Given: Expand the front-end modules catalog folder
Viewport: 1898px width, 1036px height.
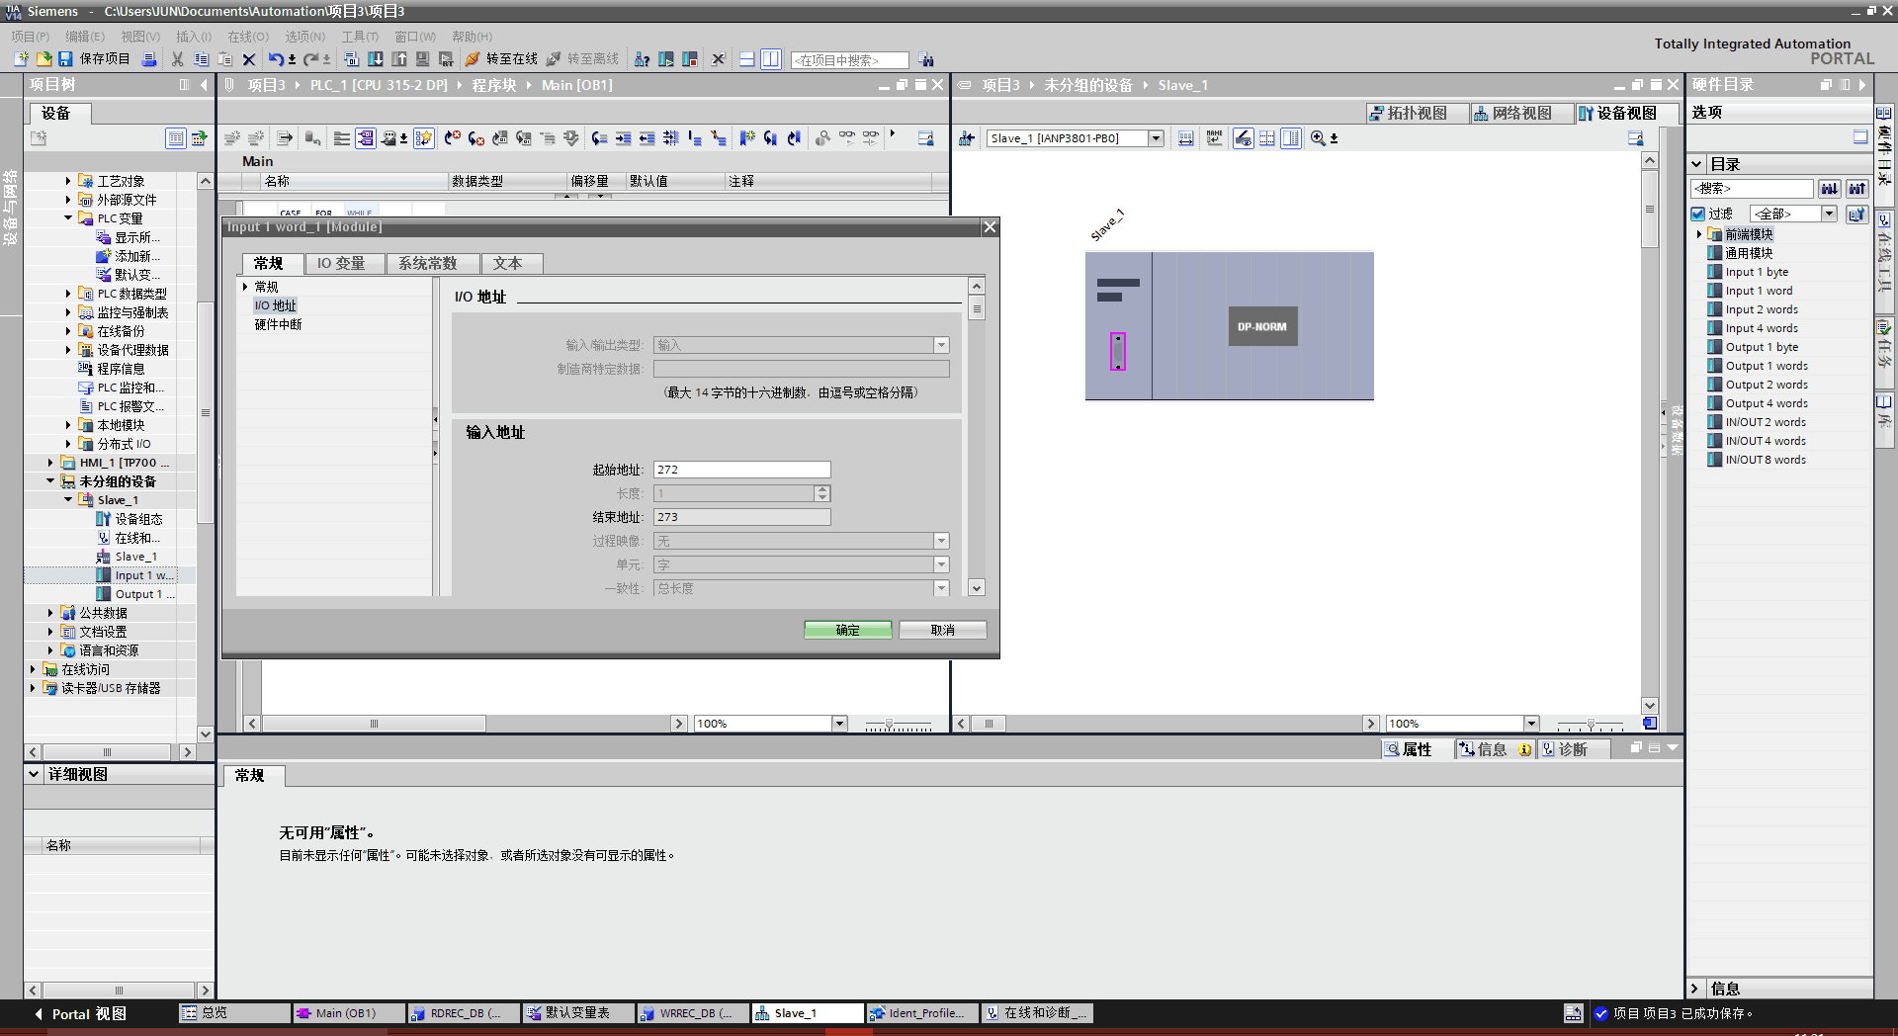Looking at the screenshot, I should coord(1699,234).
